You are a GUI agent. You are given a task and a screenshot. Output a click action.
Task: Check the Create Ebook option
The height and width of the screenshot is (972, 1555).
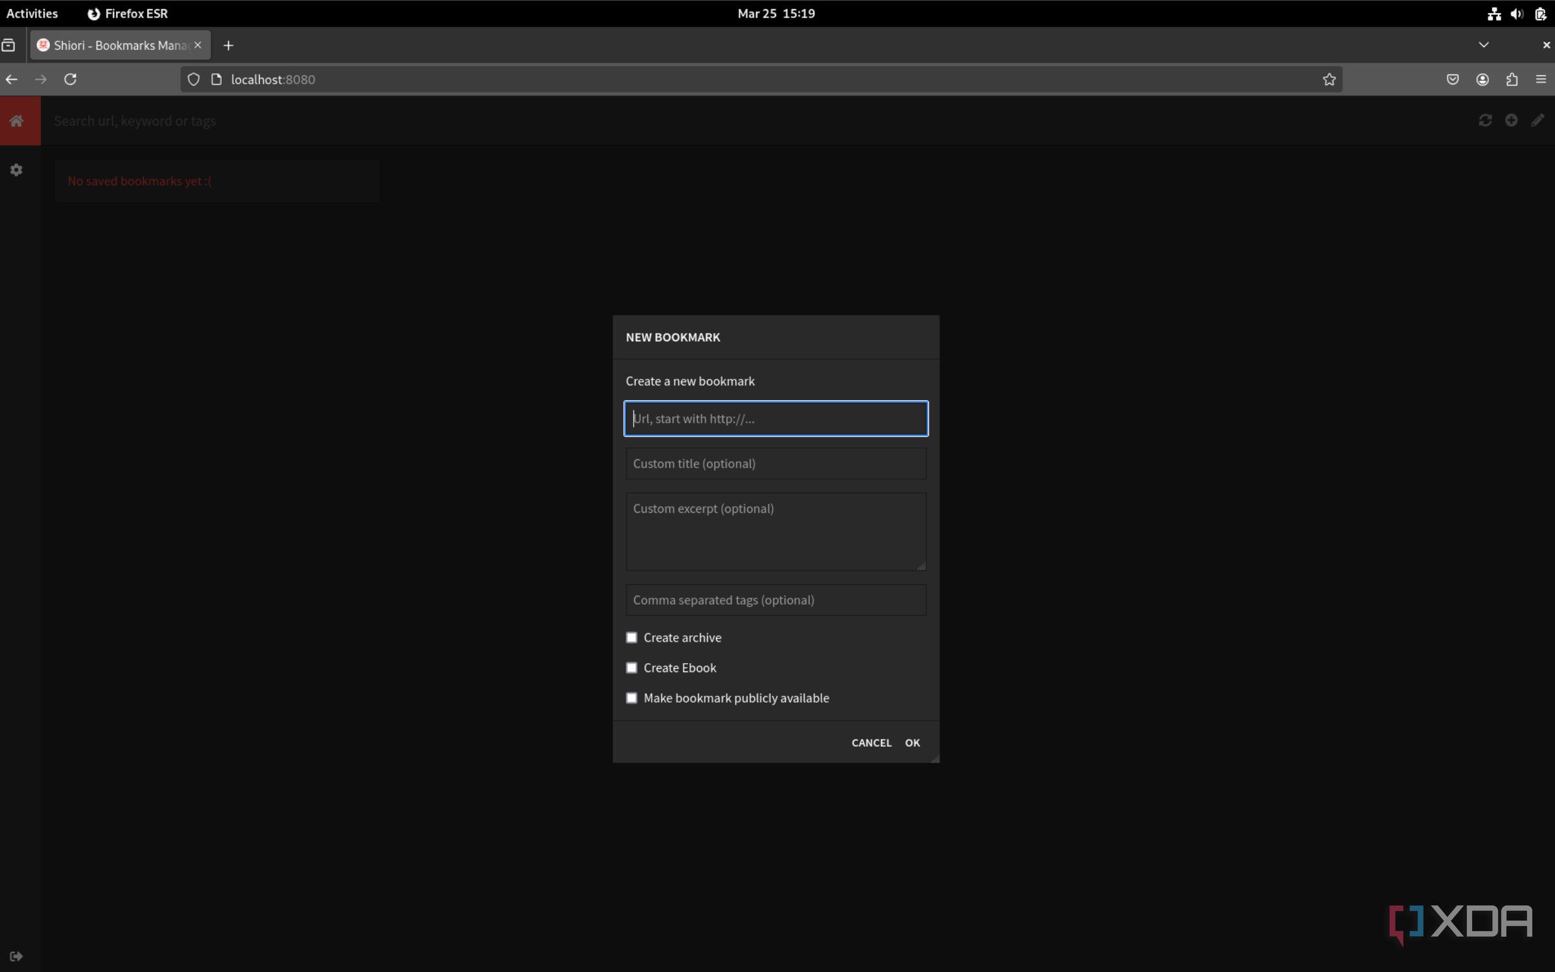click(x=632, y=668)
